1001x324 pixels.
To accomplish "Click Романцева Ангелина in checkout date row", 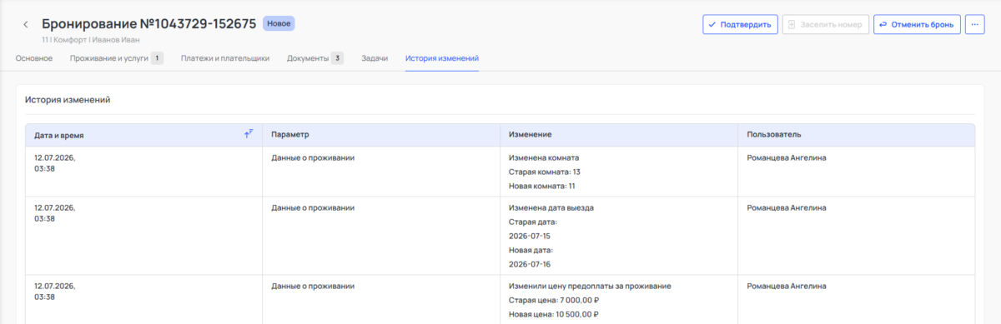I will pos(787,207).
